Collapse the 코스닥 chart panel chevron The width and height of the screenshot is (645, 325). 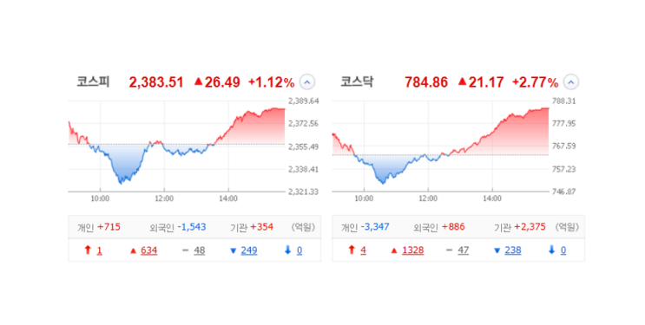click(570, 82)
